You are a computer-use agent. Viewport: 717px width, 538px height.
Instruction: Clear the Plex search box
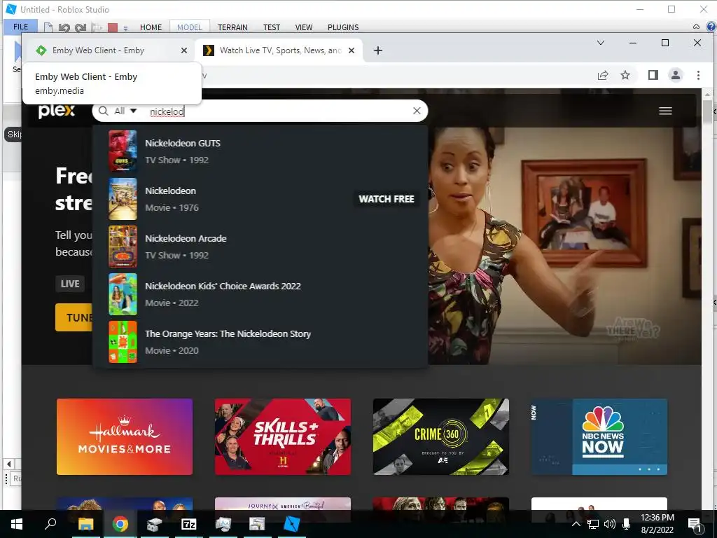[x=417, y=111]
